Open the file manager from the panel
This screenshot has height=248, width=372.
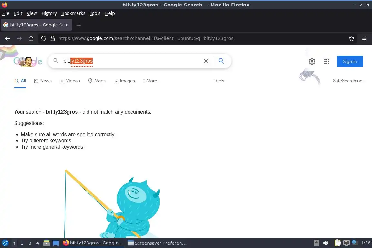pyautogui.click(x=46, y=243)
